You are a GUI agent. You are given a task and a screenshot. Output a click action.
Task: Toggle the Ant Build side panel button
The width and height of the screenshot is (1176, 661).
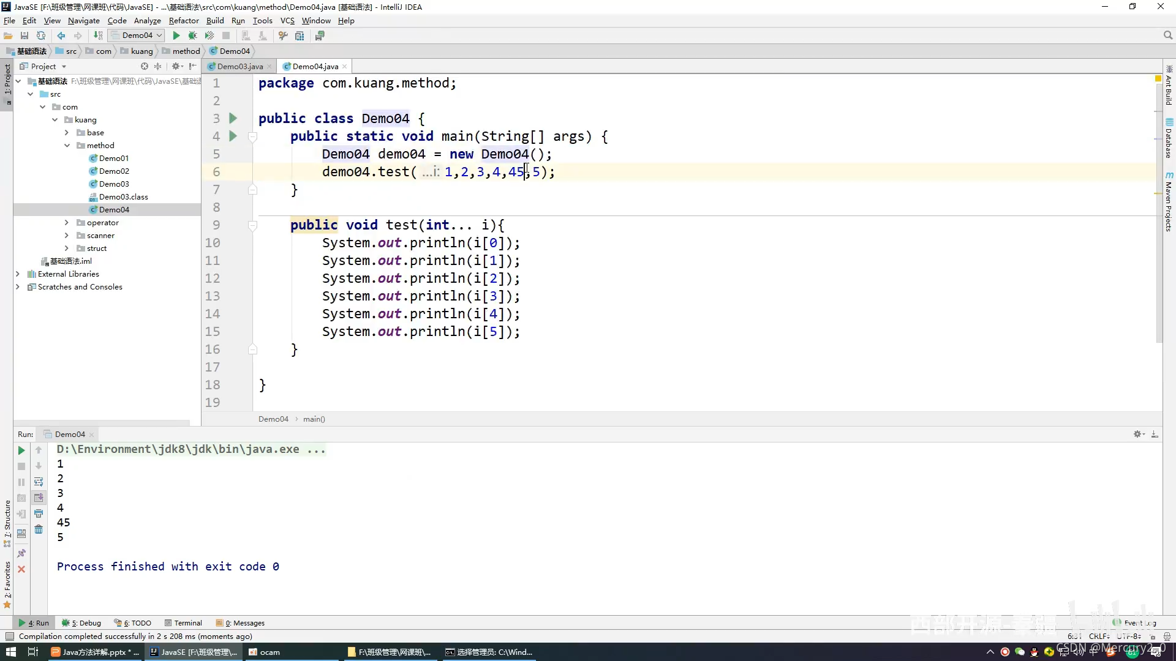tap(1169, 84)
